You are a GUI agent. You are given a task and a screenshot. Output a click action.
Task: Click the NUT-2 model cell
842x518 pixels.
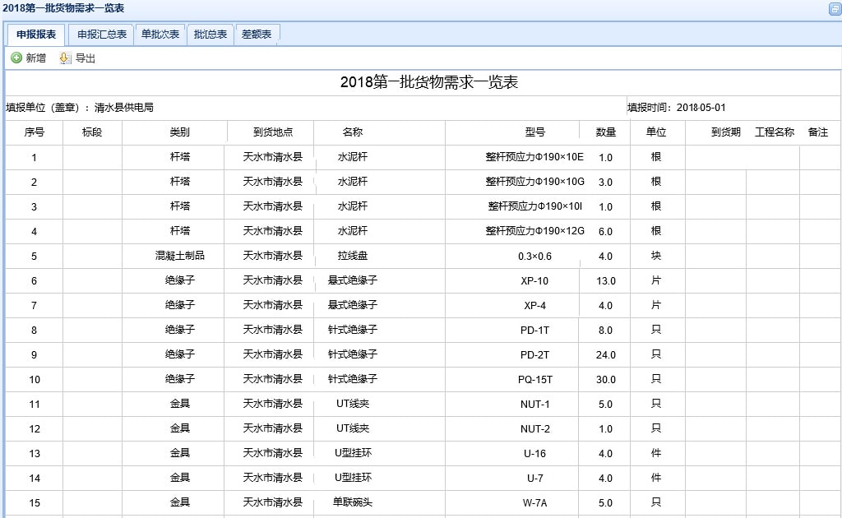point(534,429)
